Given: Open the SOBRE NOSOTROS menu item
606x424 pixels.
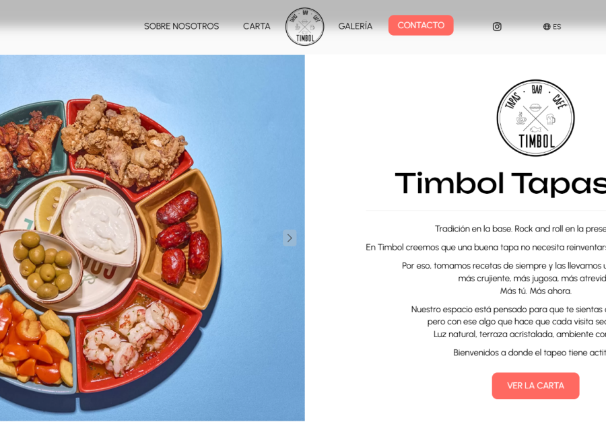Looking at the screenshot, I should click(x=181, y=26).
